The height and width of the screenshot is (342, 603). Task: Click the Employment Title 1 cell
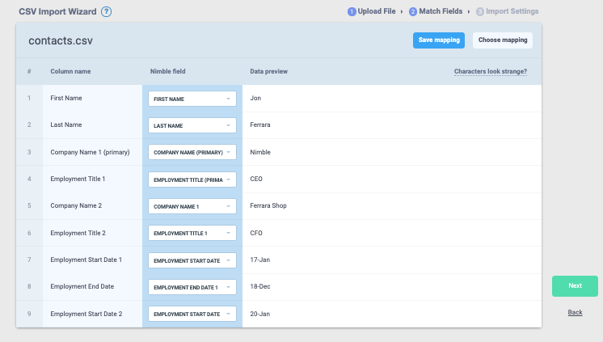point(78,179)
